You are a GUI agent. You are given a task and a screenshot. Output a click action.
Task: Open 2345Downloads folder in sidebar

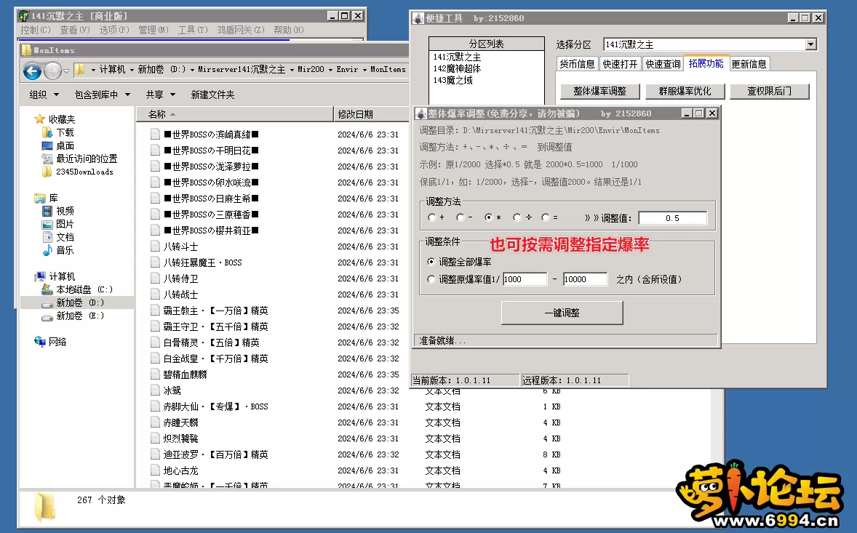84,172
